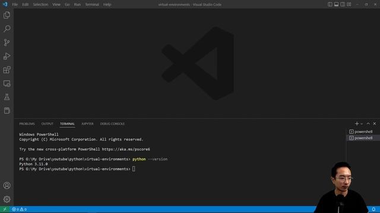The width and height of the screenshot is (380, 213).
Task: Open the View menu
Action: pos(56,4)
